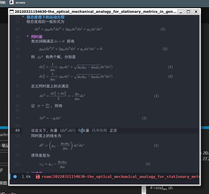Click the roam file path in the modeline

[120, 177]
